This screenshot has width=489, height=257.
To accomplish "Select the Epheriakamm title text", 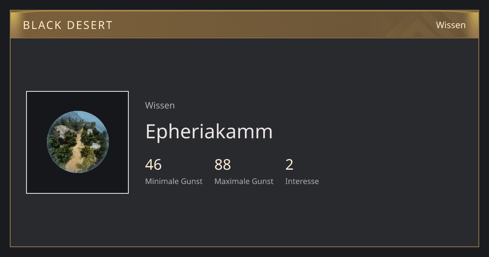I will point(209,131).
